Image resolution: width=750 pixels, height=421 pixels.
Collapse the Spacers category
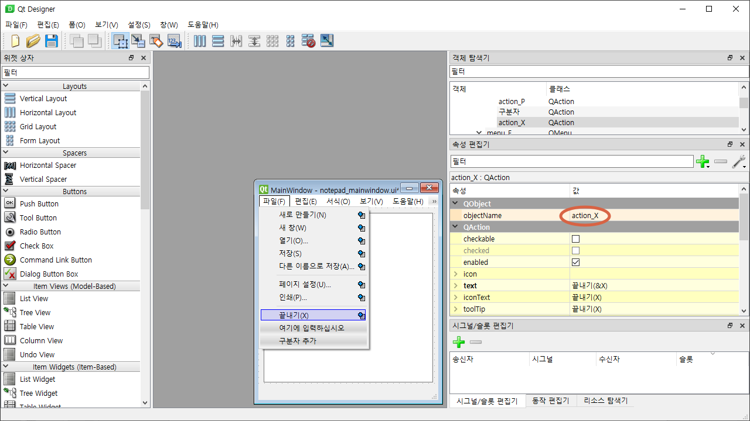click(x=6, y=153)
